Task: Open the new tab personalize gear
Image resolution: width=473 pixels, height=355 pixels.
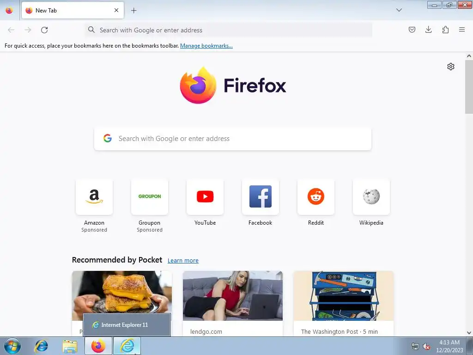Action: 451,67
